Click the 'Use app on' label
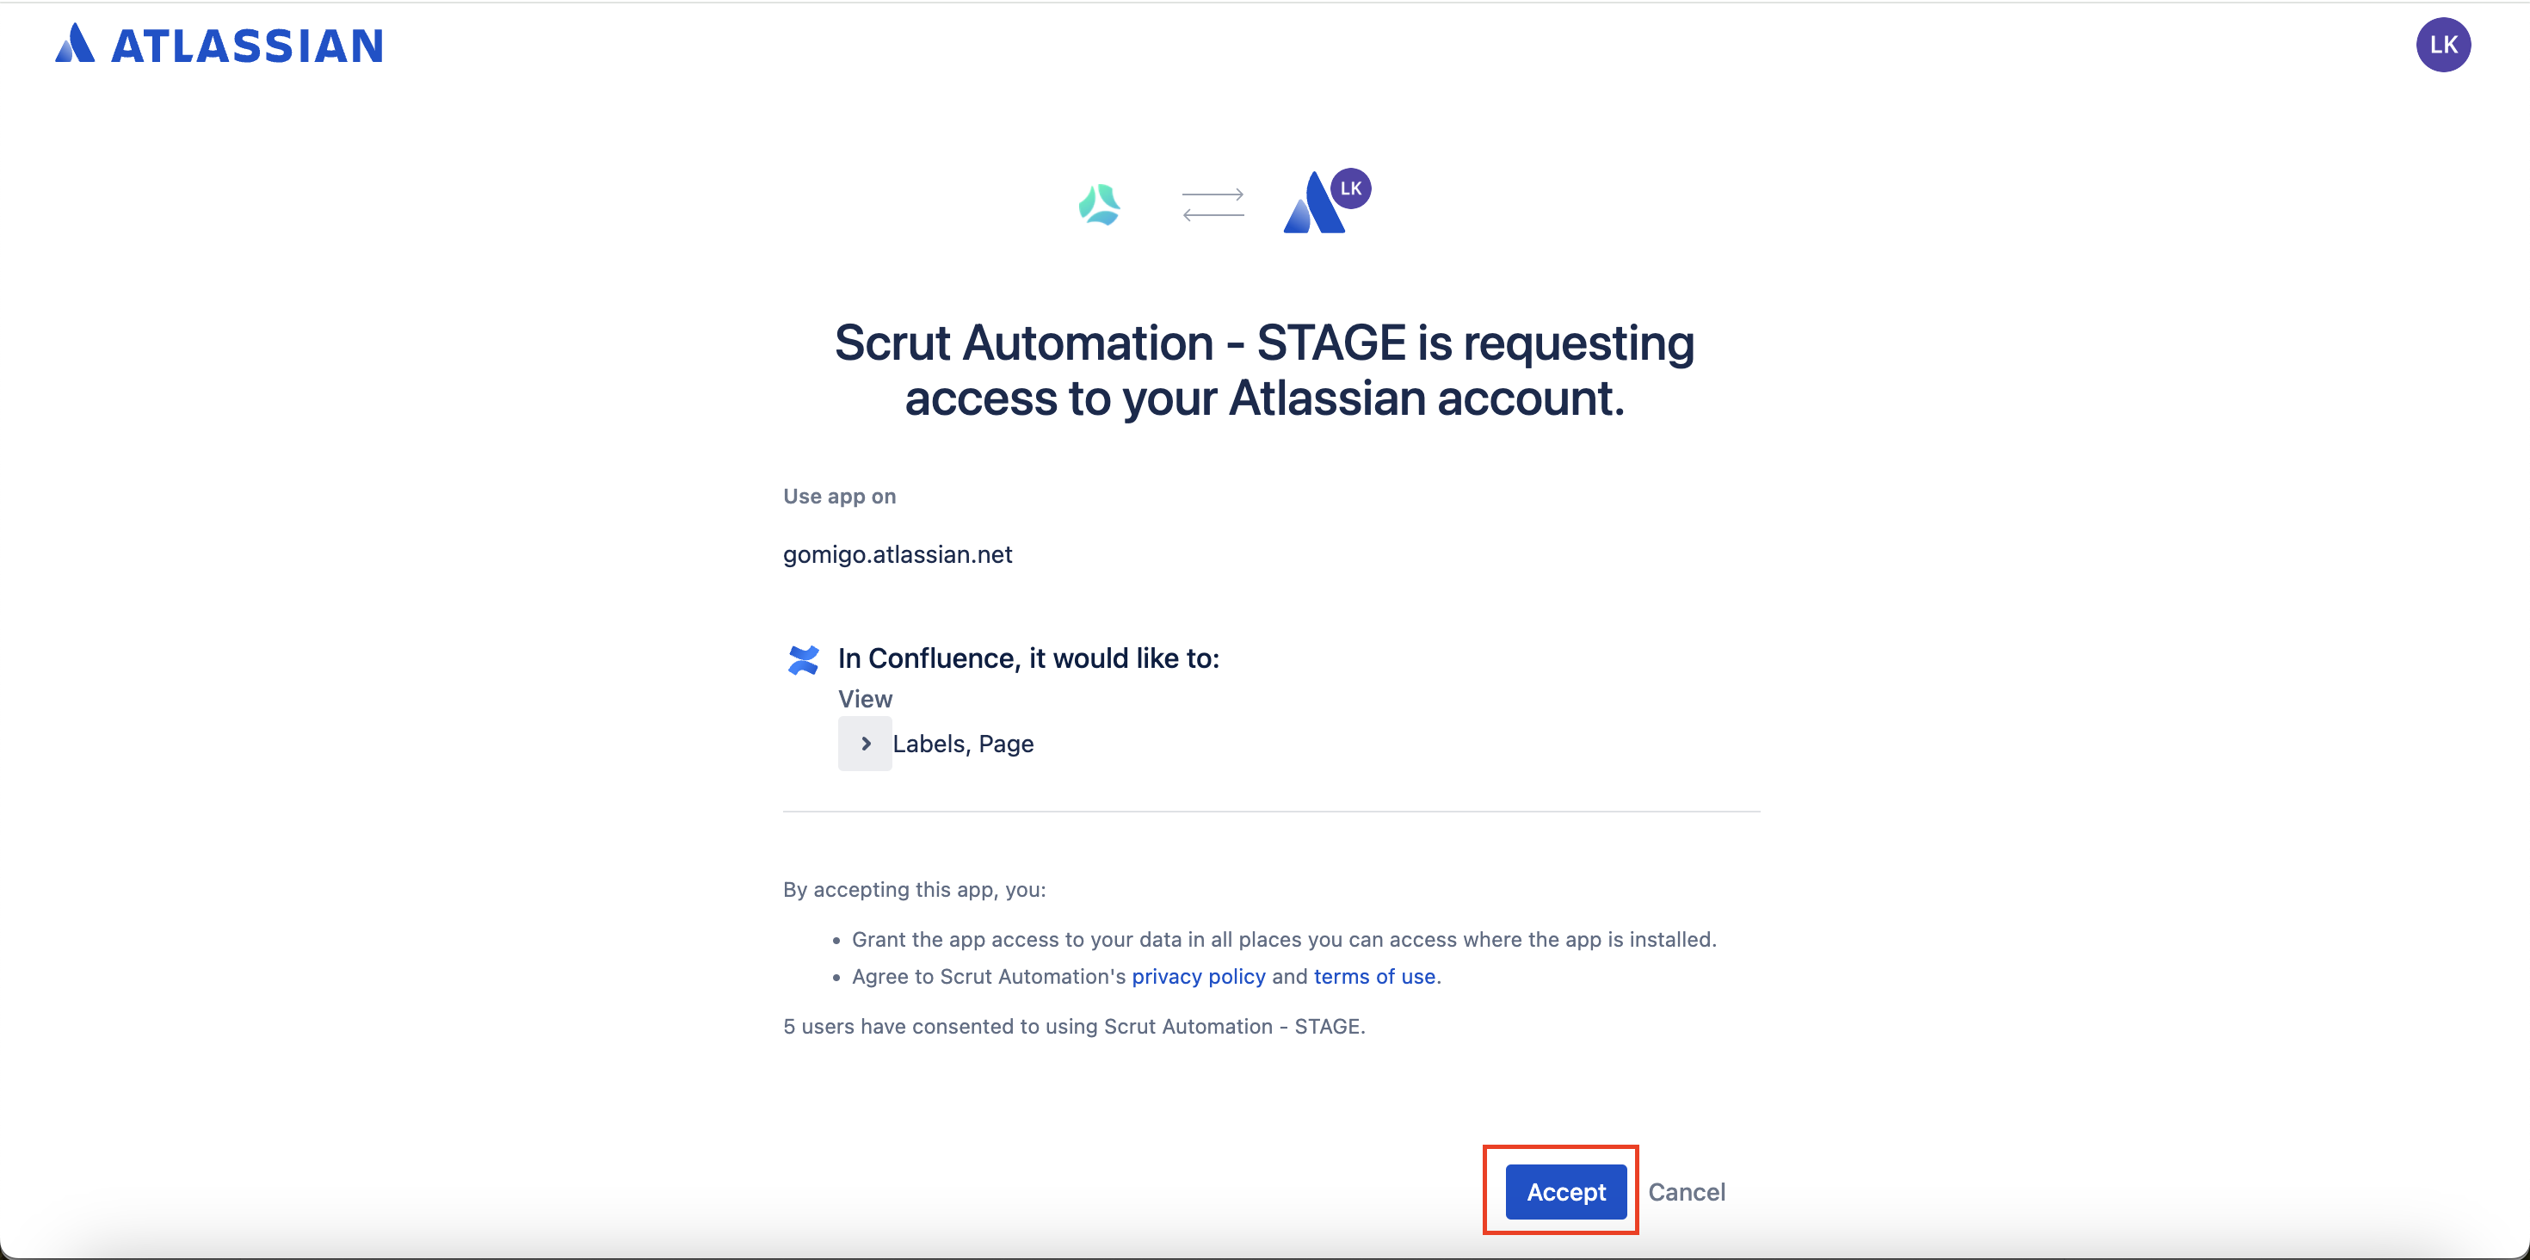Screen dimensions: 2530x1260 [839, 496]
